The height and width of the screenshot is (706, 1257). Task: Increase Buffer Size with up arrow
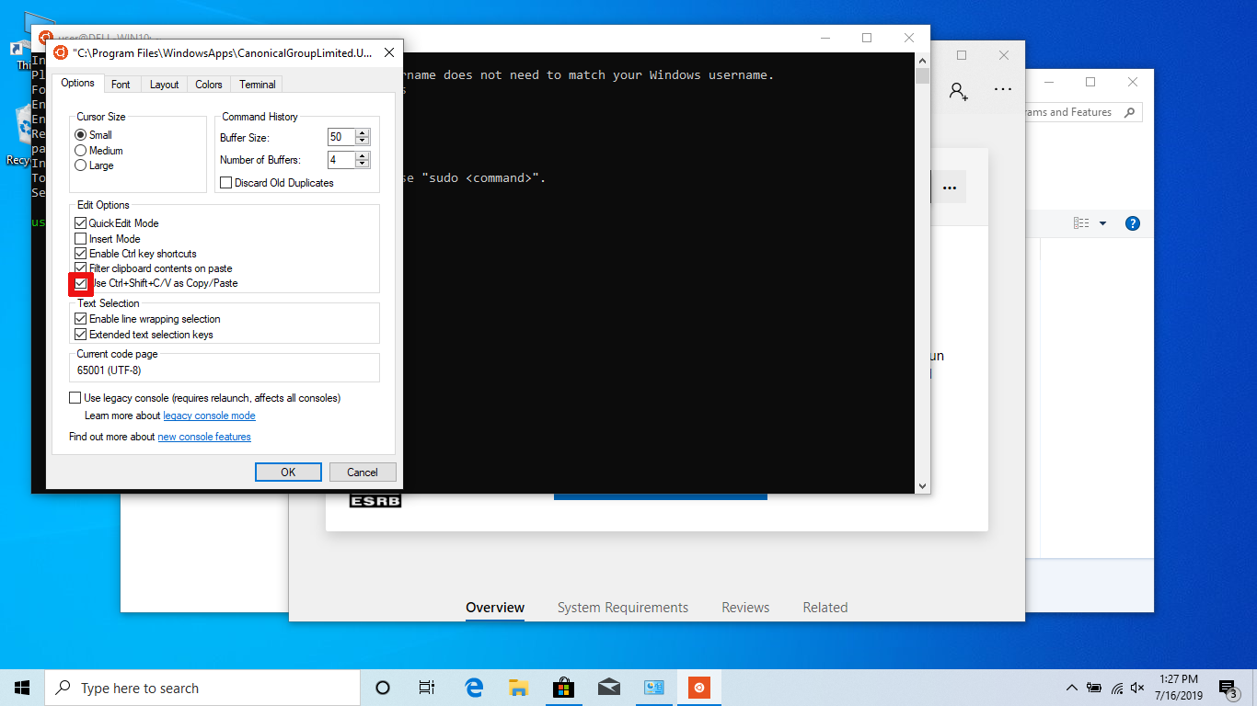pos(363,133)
